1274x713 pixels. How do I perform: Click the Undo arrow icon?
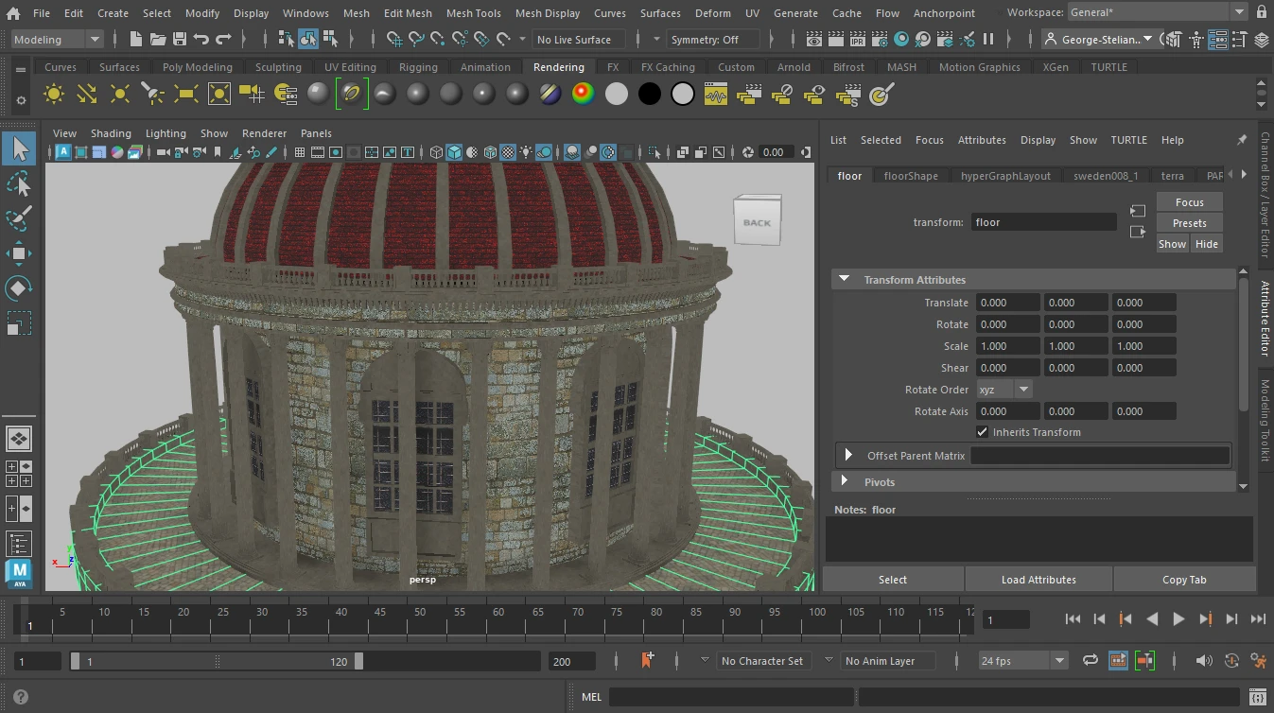pyautogui.click(x=201, y=40)
